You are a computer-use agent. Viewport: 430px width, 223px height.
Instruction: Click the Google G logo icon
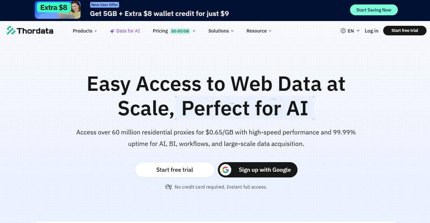(226, 170)
